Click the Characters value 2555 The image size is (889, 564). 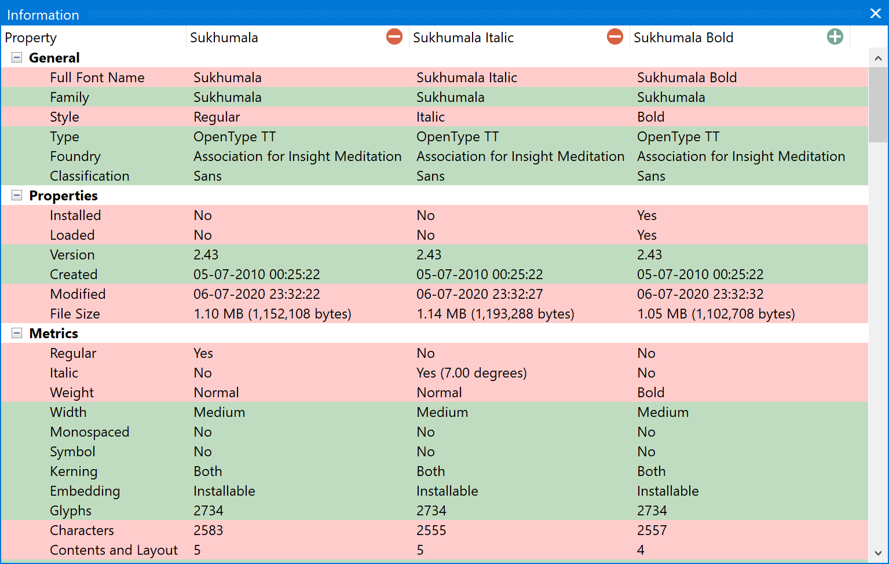point(431,530)
